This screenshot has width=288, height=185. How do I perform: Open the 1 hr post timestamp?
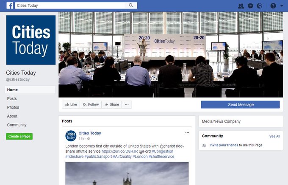pos(81,139)
